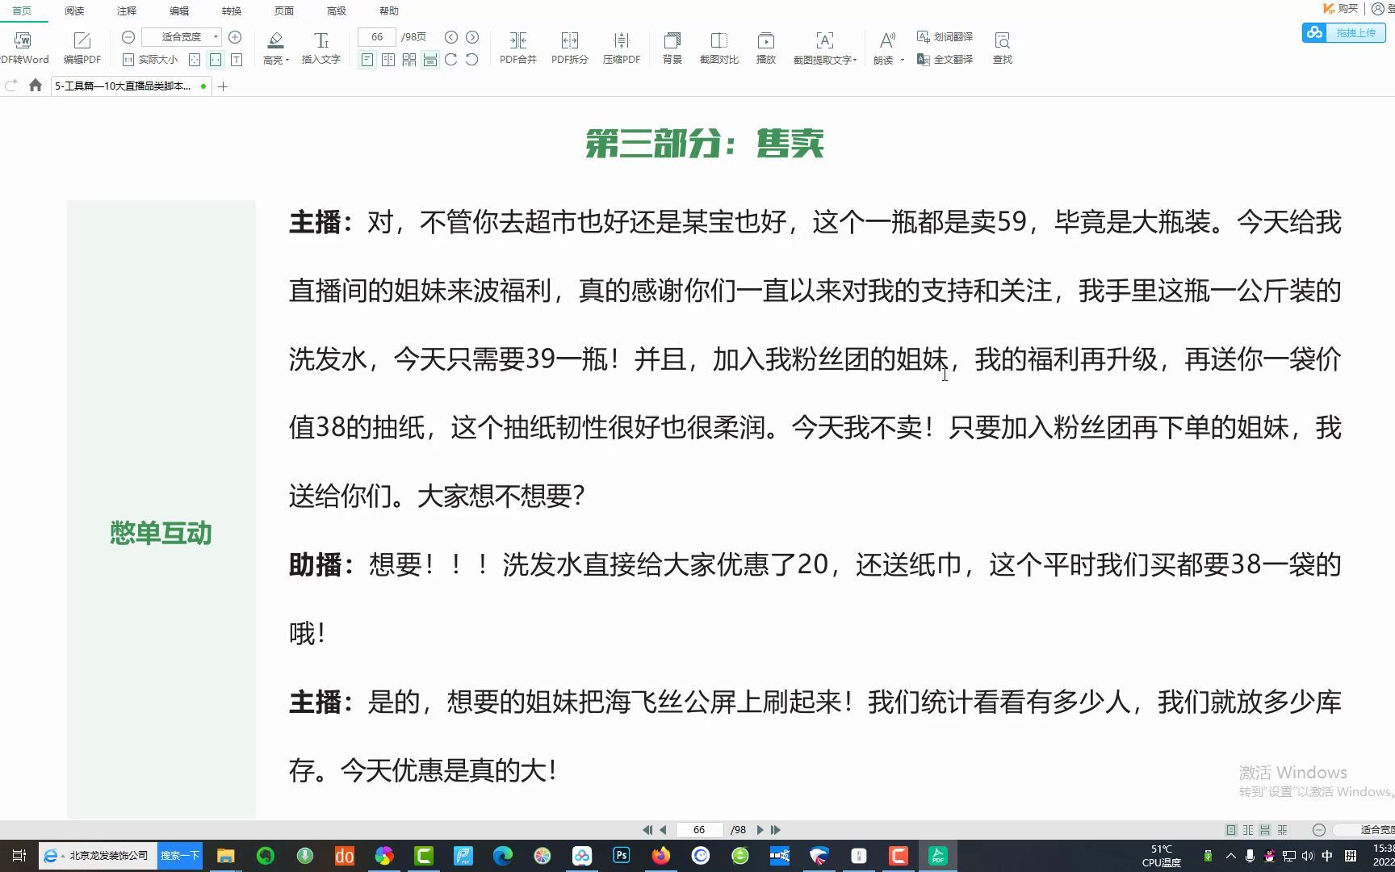Screen dimensions: 1395x872
Task: Open the Convert (转换) ribbon tab
Action: 232,10
